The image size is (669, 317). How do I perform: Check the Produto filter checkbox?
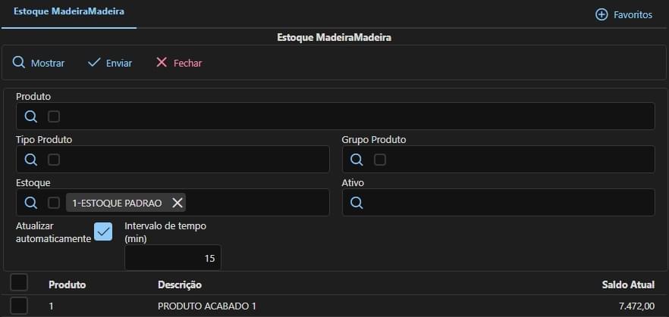pos(54,117)
